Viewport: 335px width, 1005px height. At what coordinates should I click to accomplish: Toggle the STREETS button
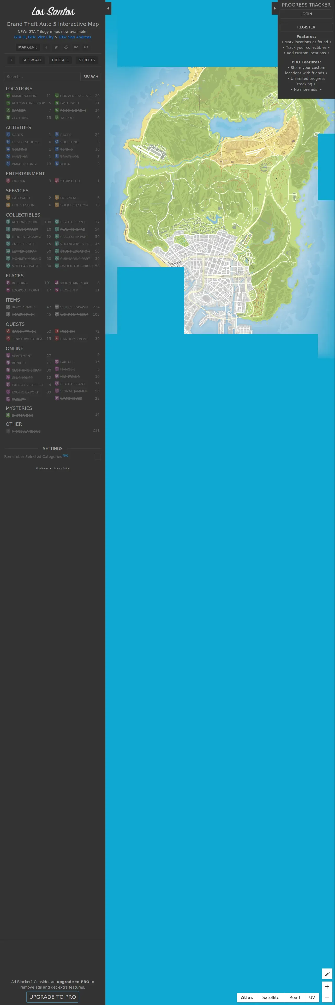pyautogui.click(x=87, y=60)
